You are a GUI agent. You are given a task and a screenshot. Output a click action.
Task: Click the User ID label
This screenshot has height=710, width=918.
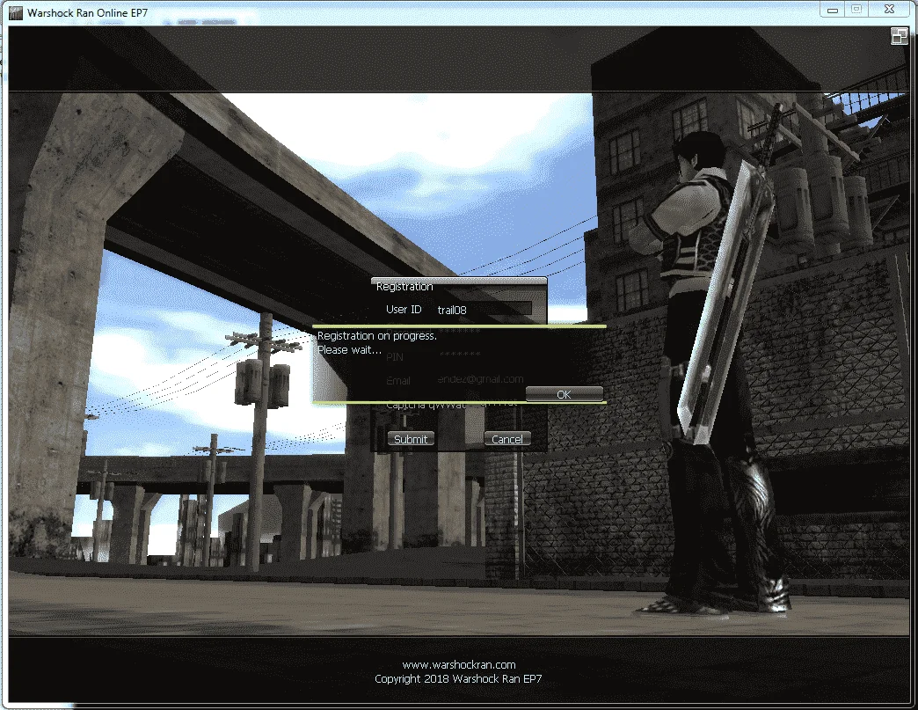(404, 310)
